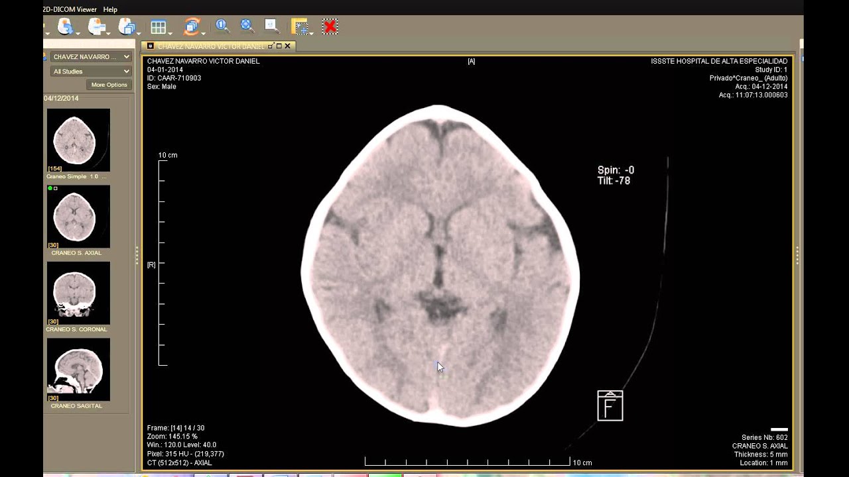Select the magnifying lens tool
This screenshot has width=849, height=477.
271,26
